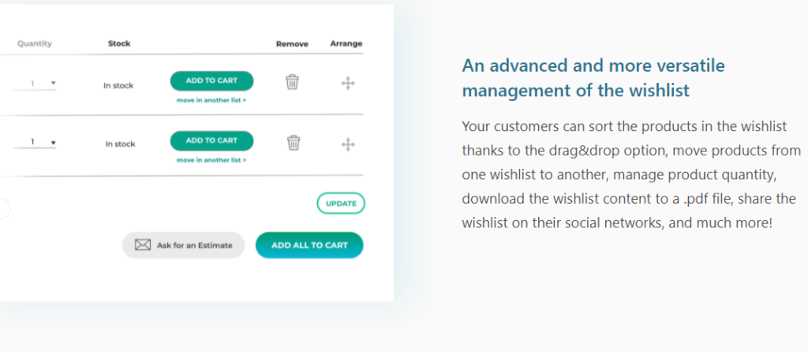Click the second row's arrange move icon
The image size is (808, 352).
(x=348, y=144)
